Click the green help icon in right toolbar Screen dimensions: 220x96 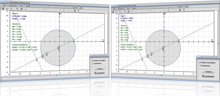point(184,10)
